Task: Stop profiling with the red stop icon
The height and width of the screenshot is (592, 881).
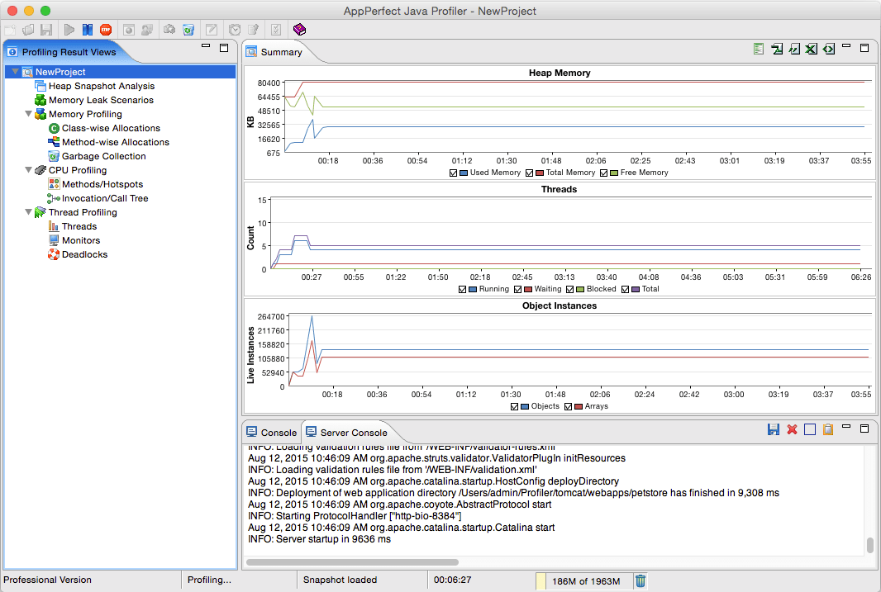Action: pyautogui.click(x=106, y=29)
